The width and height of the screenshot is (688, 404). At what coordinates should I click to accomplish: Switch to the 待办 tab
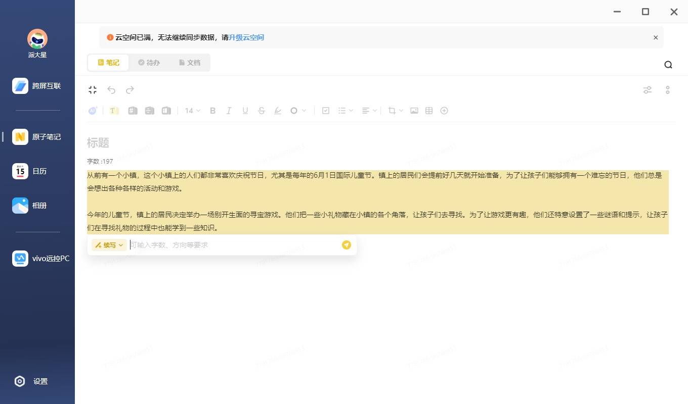pos(149,63)
